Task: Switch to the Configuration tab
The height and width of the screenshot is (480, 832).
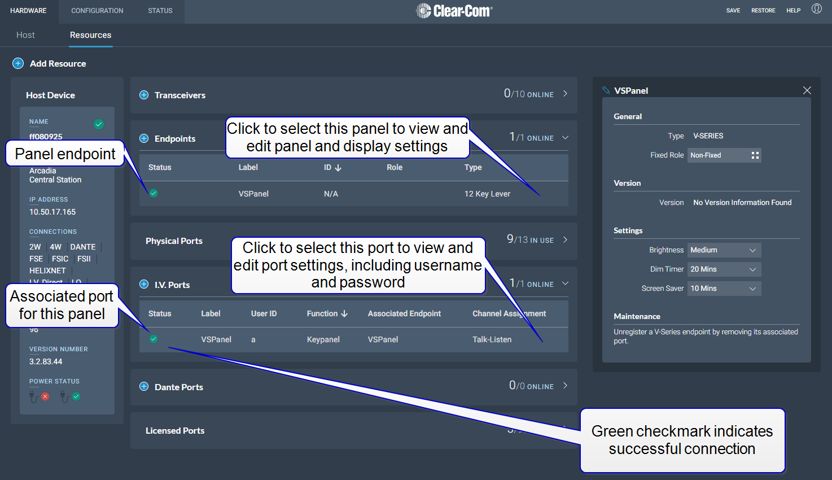Action: point(97,11)
